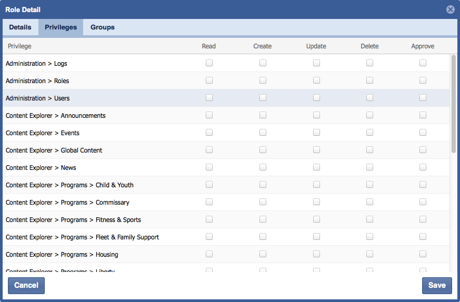Tick Update for Administration > Users
The width and height of the screenshot is (460, 302).
pos(316,98)
